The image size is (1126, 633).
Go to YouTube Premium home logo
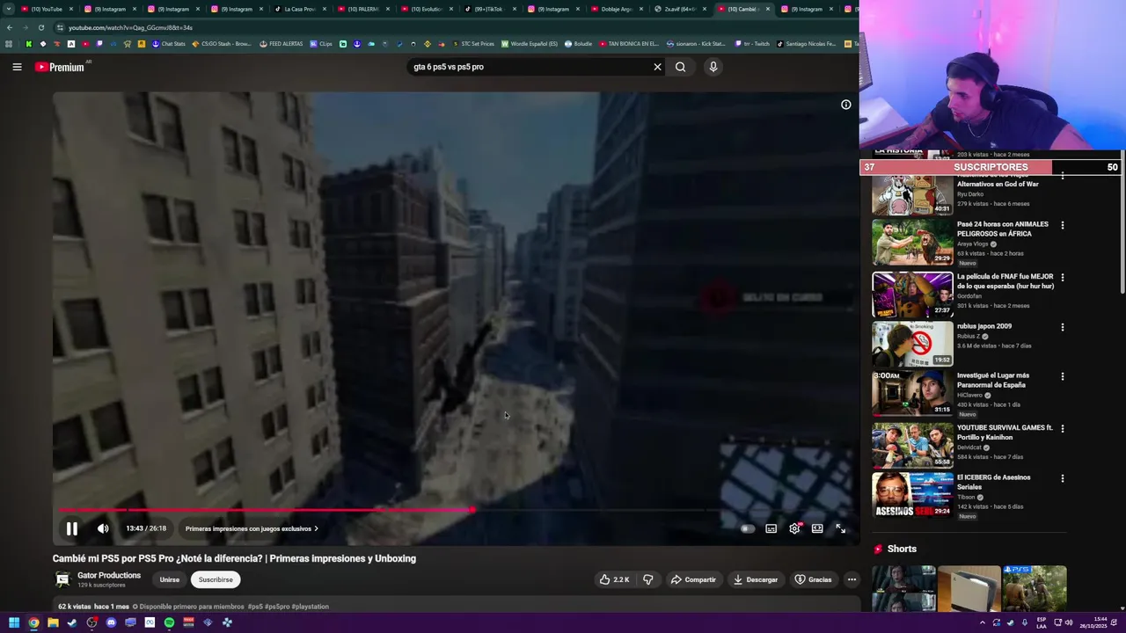click(x=60, y=67)
